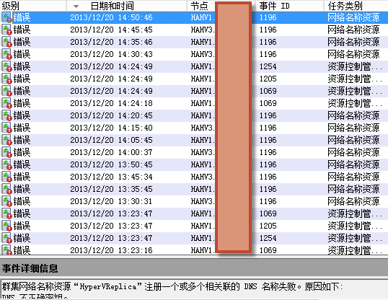Viewport: 388px width, 300px height.
Task: Click event ID 1069 in the 13:23:47 row
Action: coord(268,213)
